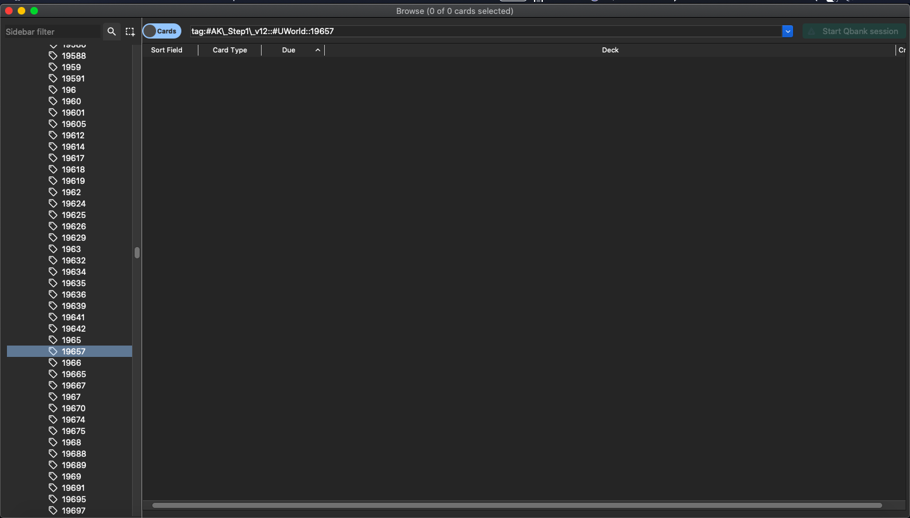Click the tag icon beside 19670
Screen dimensions: 910x518
(53, 408)
